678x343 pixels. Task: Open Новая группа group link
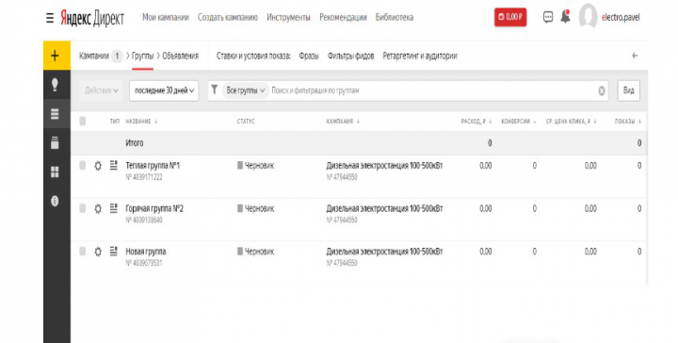coord(146,252)
